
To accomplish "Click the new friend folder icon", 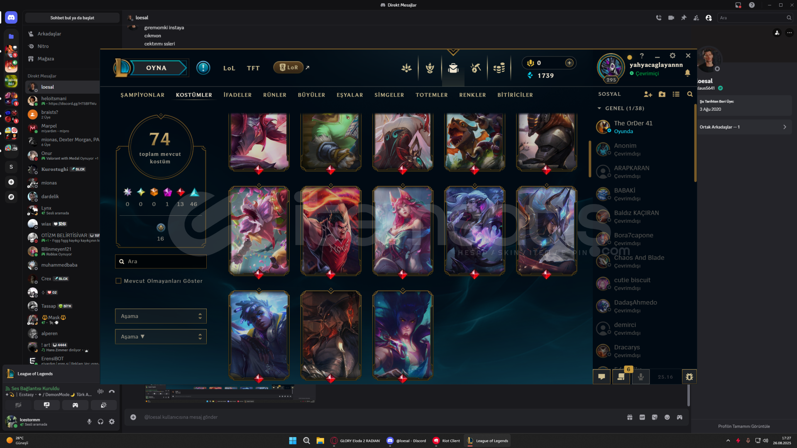I will point(662,94).
